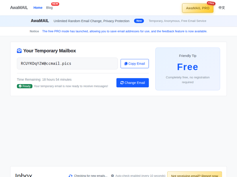Viewport: 237px width, 177px height.
Task: Click the info icon next to Auto-check enabled
Action: 113,176
